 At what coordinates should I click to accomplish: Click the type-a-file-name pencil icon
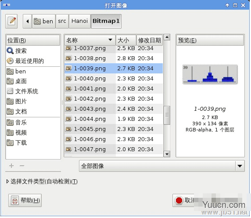[11, 22]
